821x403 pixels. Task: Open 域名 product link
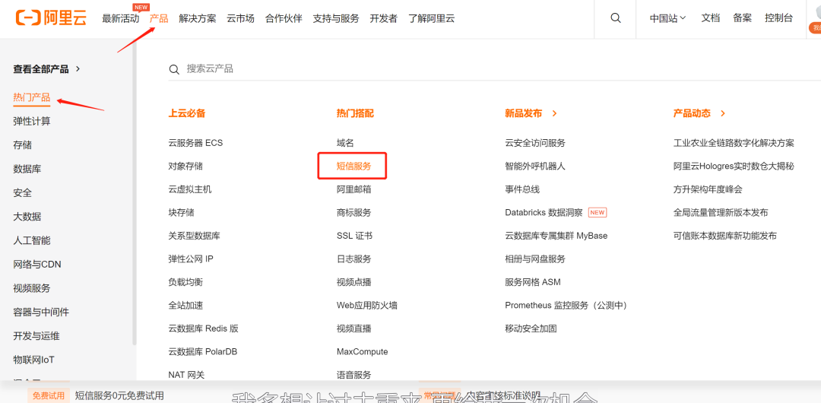(345, 142)
